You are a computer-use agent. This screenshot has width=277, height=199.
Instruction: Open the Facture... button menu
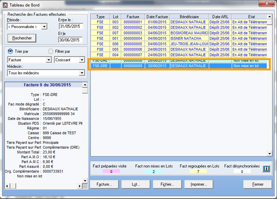point(104,184)
